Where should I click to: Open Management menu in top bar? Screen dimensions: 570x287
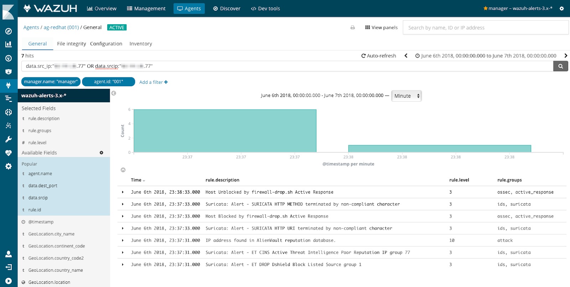[146, 9]
